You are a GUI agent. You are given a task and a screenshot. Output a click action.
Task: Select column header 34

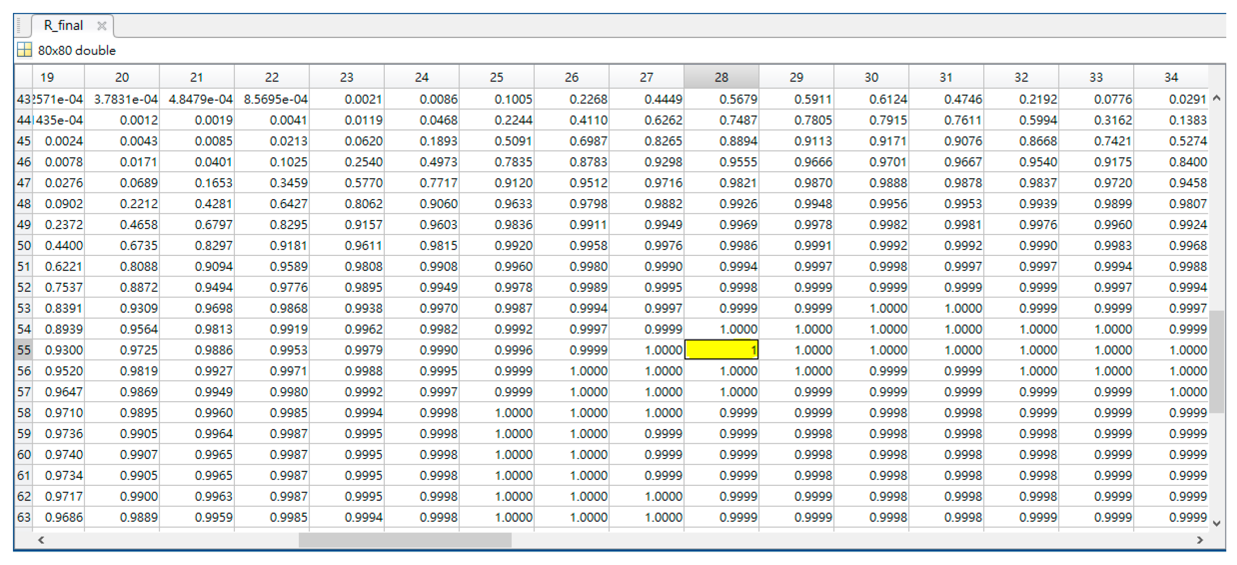point(1170,77)
